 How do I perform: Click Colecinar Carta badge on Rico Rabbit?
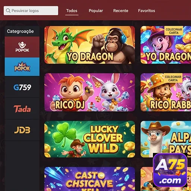coord(173,78)
